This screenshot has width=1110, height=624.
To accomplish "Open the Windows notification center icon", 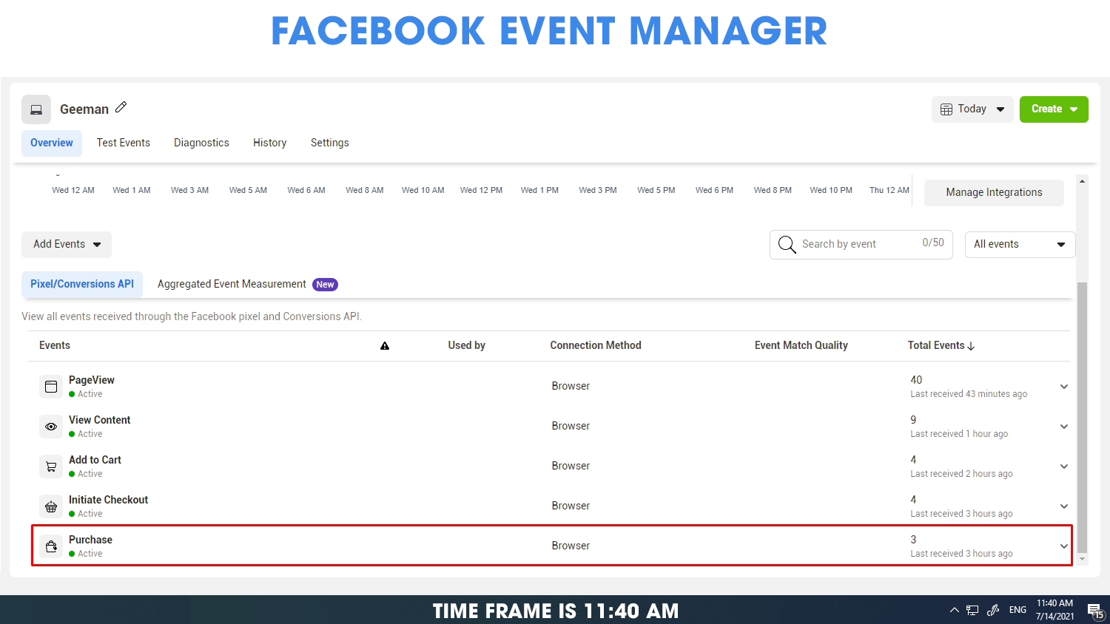I will (x=1094, y=610).
